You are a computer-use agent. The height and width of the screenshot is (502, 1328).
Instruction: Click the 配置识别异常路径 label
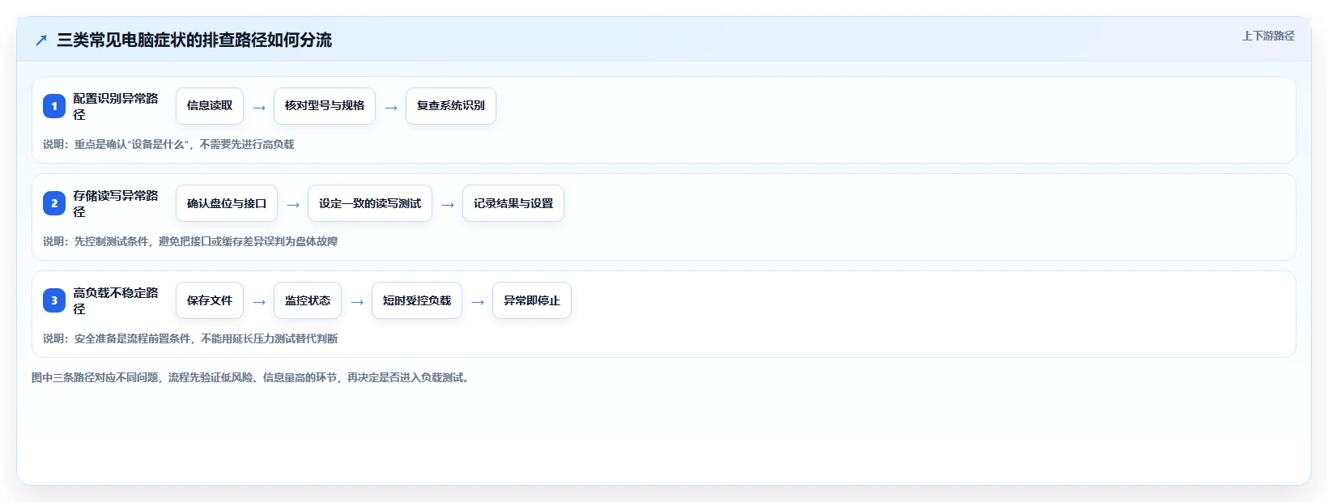(x=116, y=106)
